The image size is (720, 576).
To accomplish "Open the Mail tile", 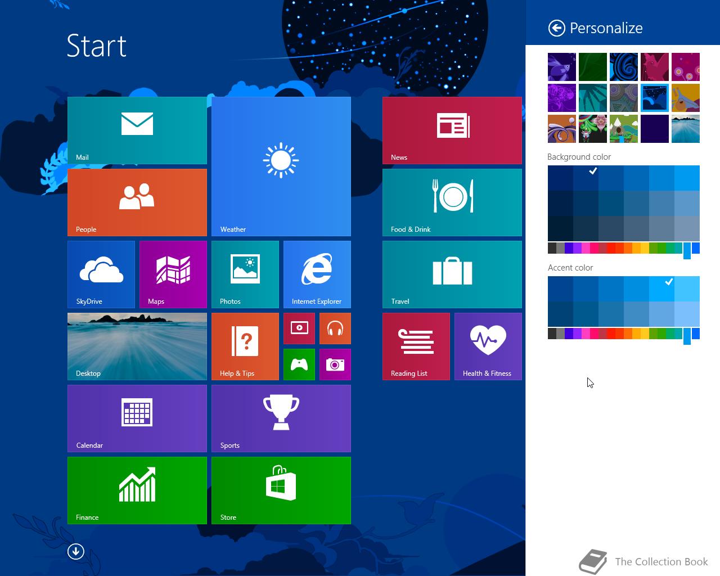I will (x=137, y=130).
